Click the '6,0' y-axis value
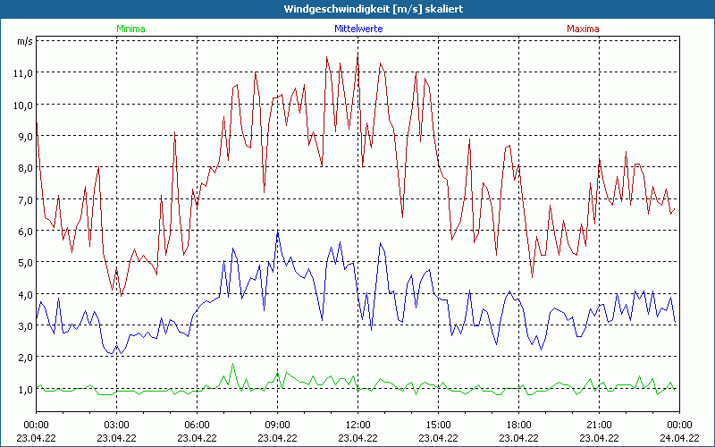The width and height of the screenshot is (715, 447). [25, 232]
